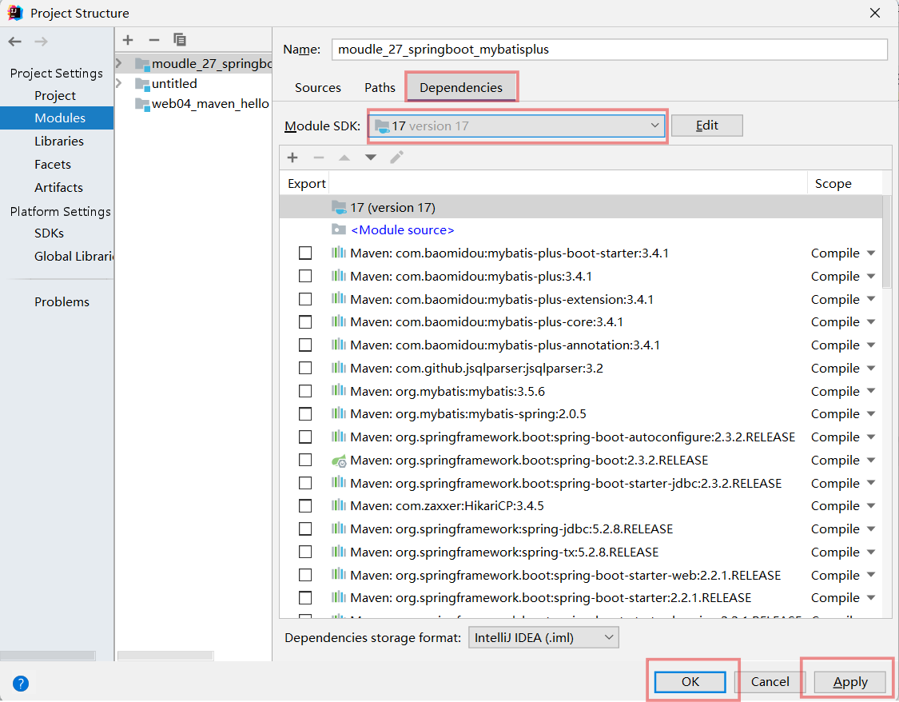Open scope dropdown for spring-tx:5.2.8.RELEASE
Viewport: 899px width, 702px height.
click(x=871, y=552)
